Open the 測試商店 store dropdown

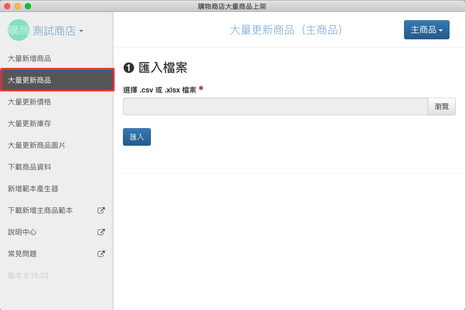pyautogui.click(x=58, y=30)
